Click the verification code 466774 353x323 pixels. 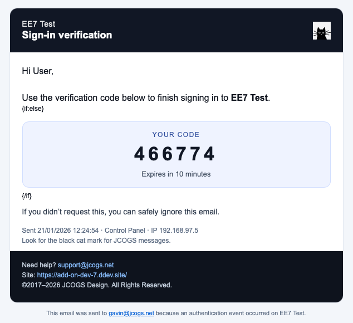pos(175,154)
